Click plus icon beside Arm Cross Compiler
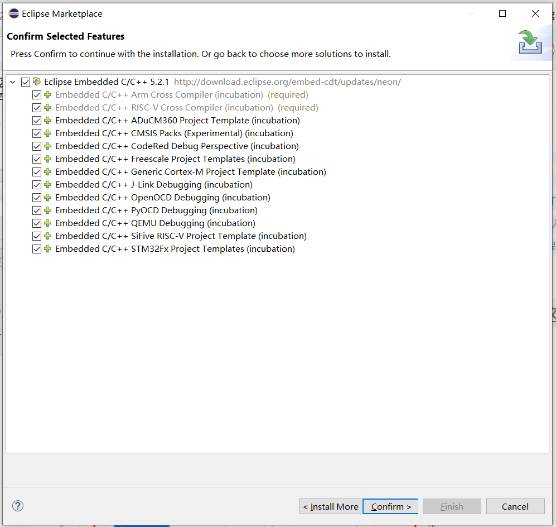This screenshot has height=527, width=556. 48,95
